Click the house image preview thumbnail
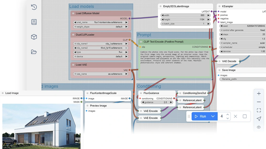 click(41, 123)
